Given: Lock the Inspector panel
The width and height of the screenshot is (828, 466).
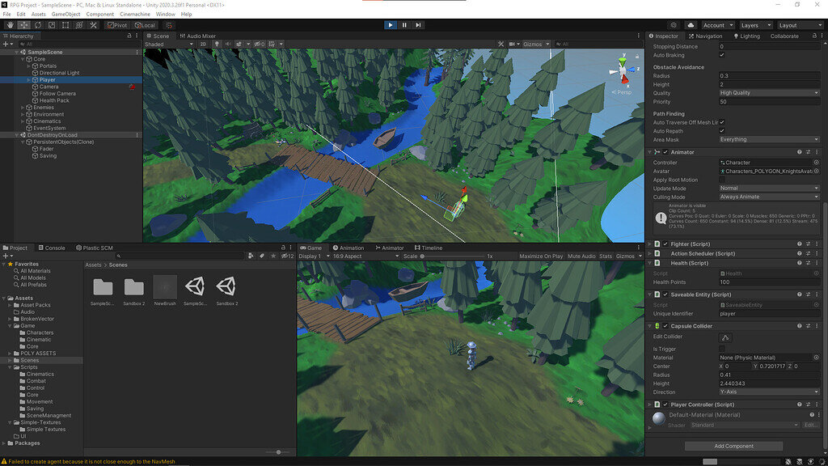Looking at the screenshot, I should [x=814, y=36].
